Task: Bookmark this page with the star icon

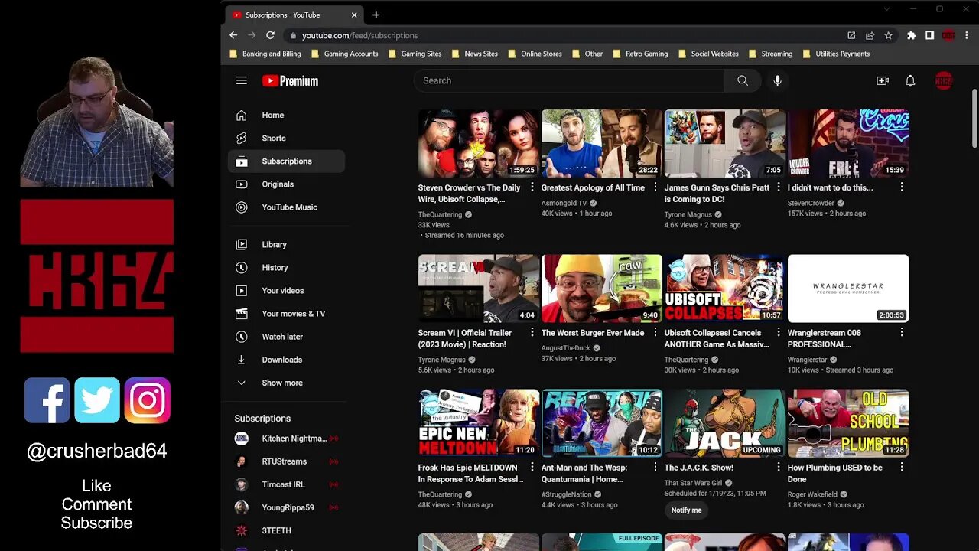Action: click(x=888, y=35)
